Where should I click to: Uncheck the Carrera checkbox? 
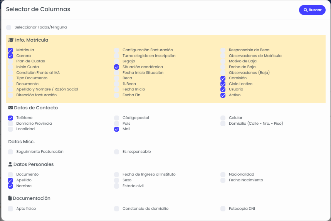click(10, 56)
